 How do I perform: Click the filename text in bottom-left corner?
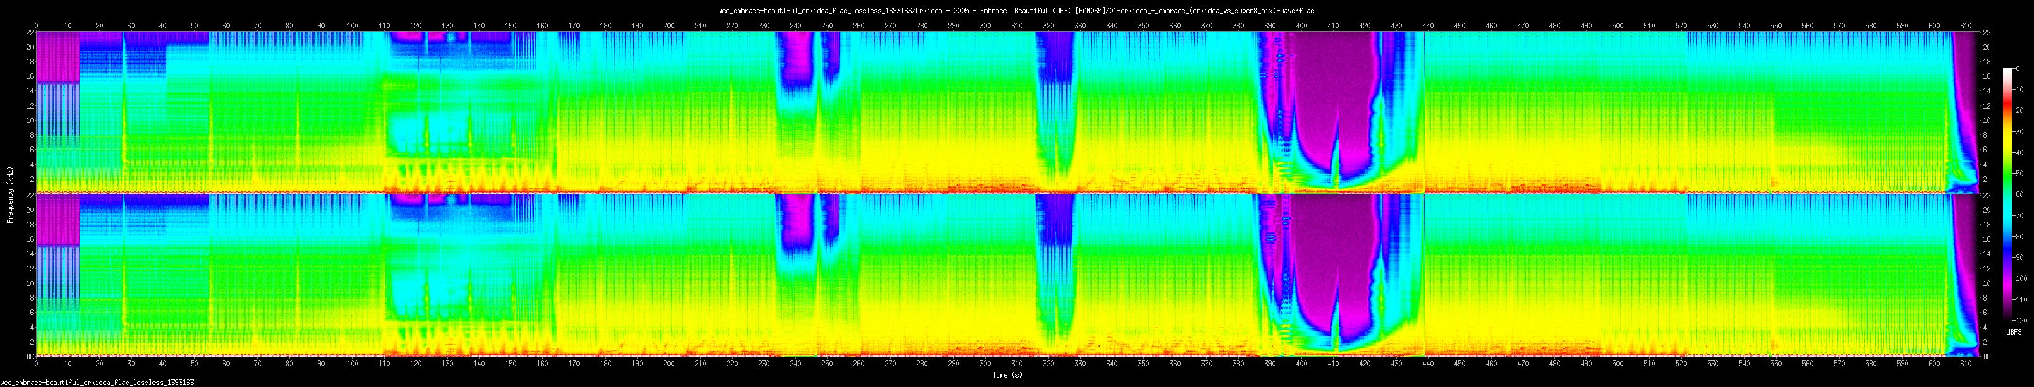pyautogui.click(x=97, y=383)
